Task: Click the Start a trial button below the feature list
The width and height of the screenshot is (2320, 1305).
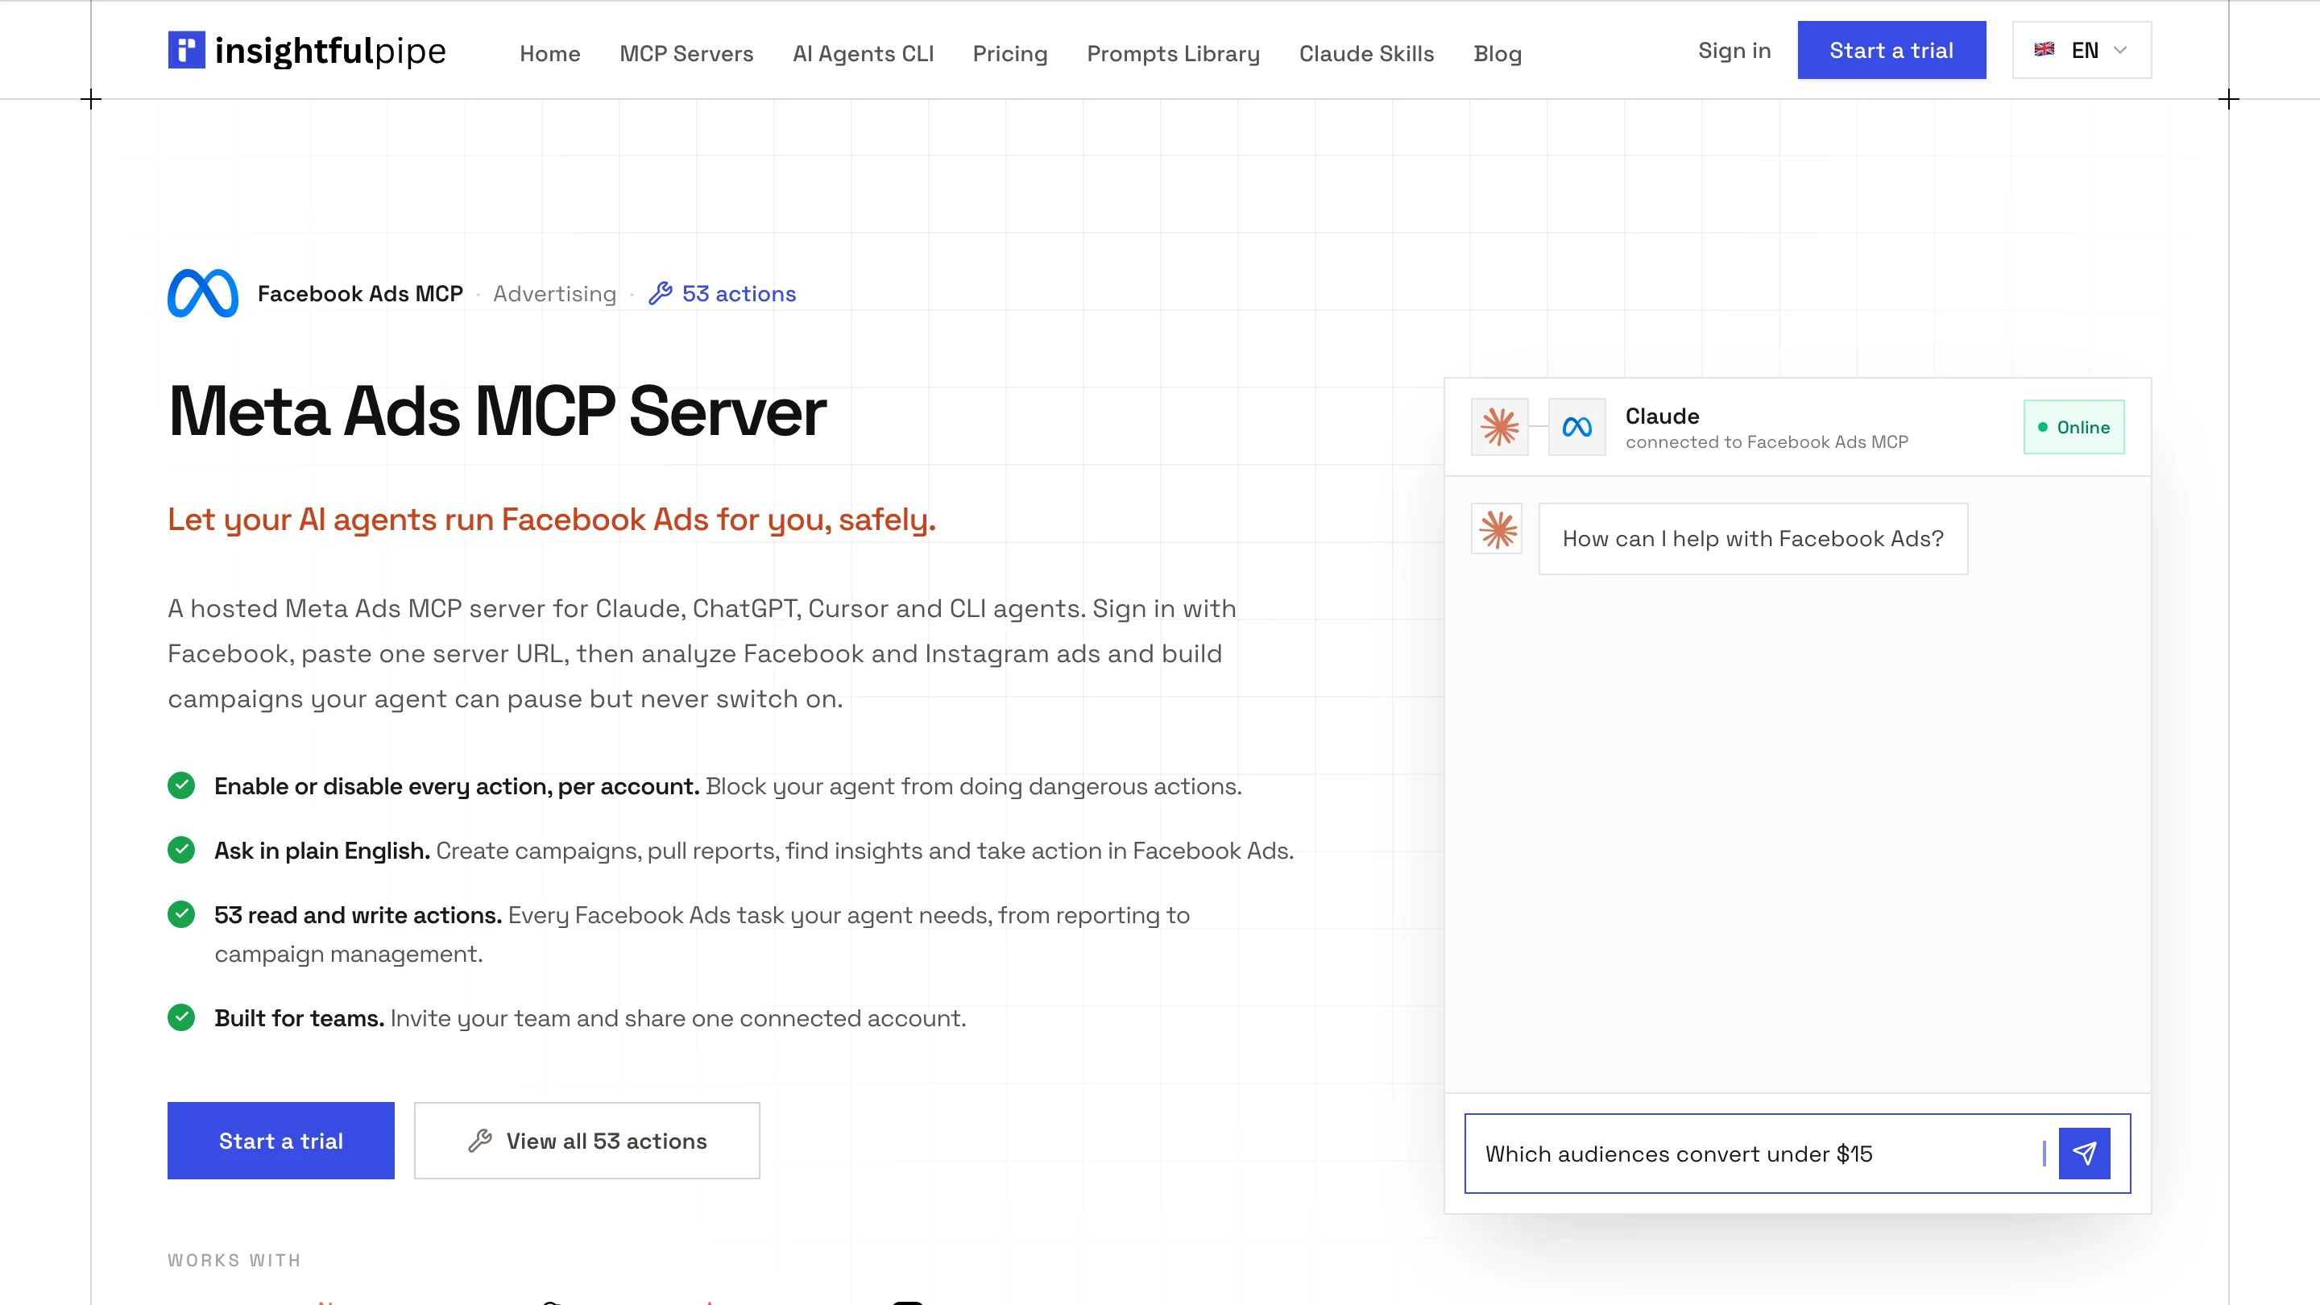Action: pyautogui.click(x=281, y=1141)
